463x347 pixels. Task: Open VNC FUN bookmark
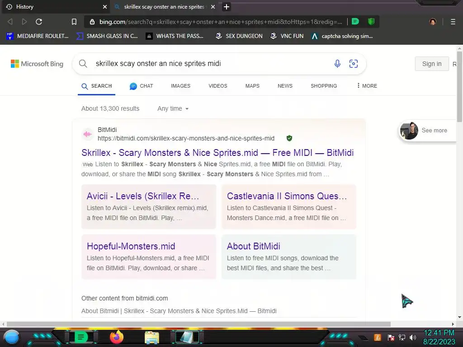(287, 36)
